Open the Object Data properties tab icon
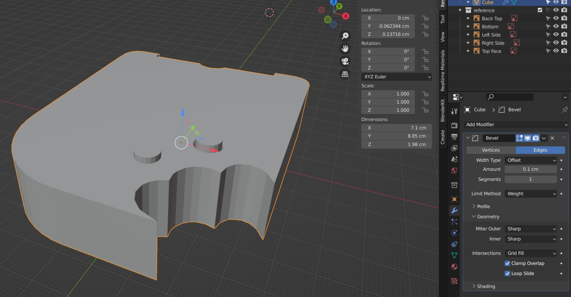This screenshot has height=297, width=571. (454, 256)
